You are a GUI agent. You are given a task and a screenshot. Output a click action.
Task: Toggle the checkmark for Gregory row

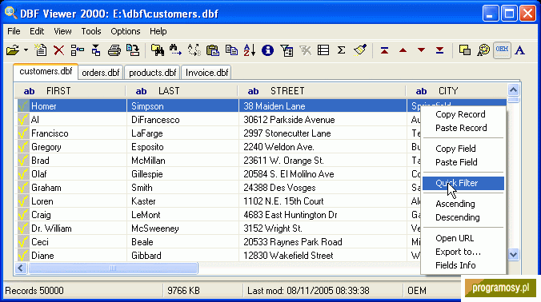(x=23, y=147)
